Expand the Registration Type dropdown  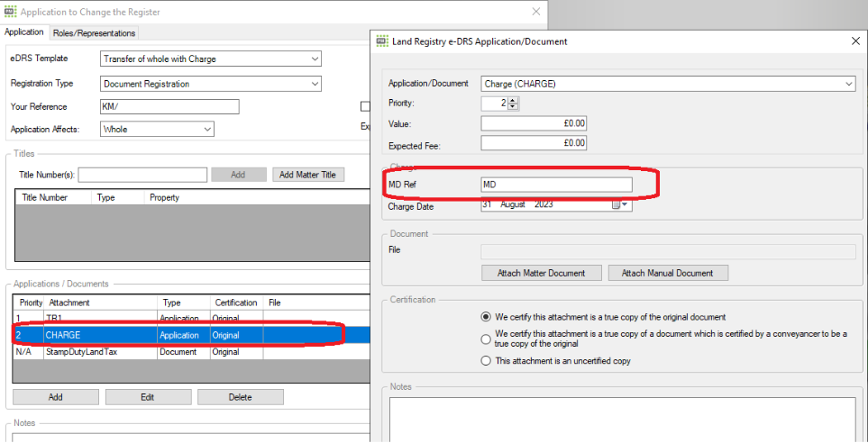(210, 84)
